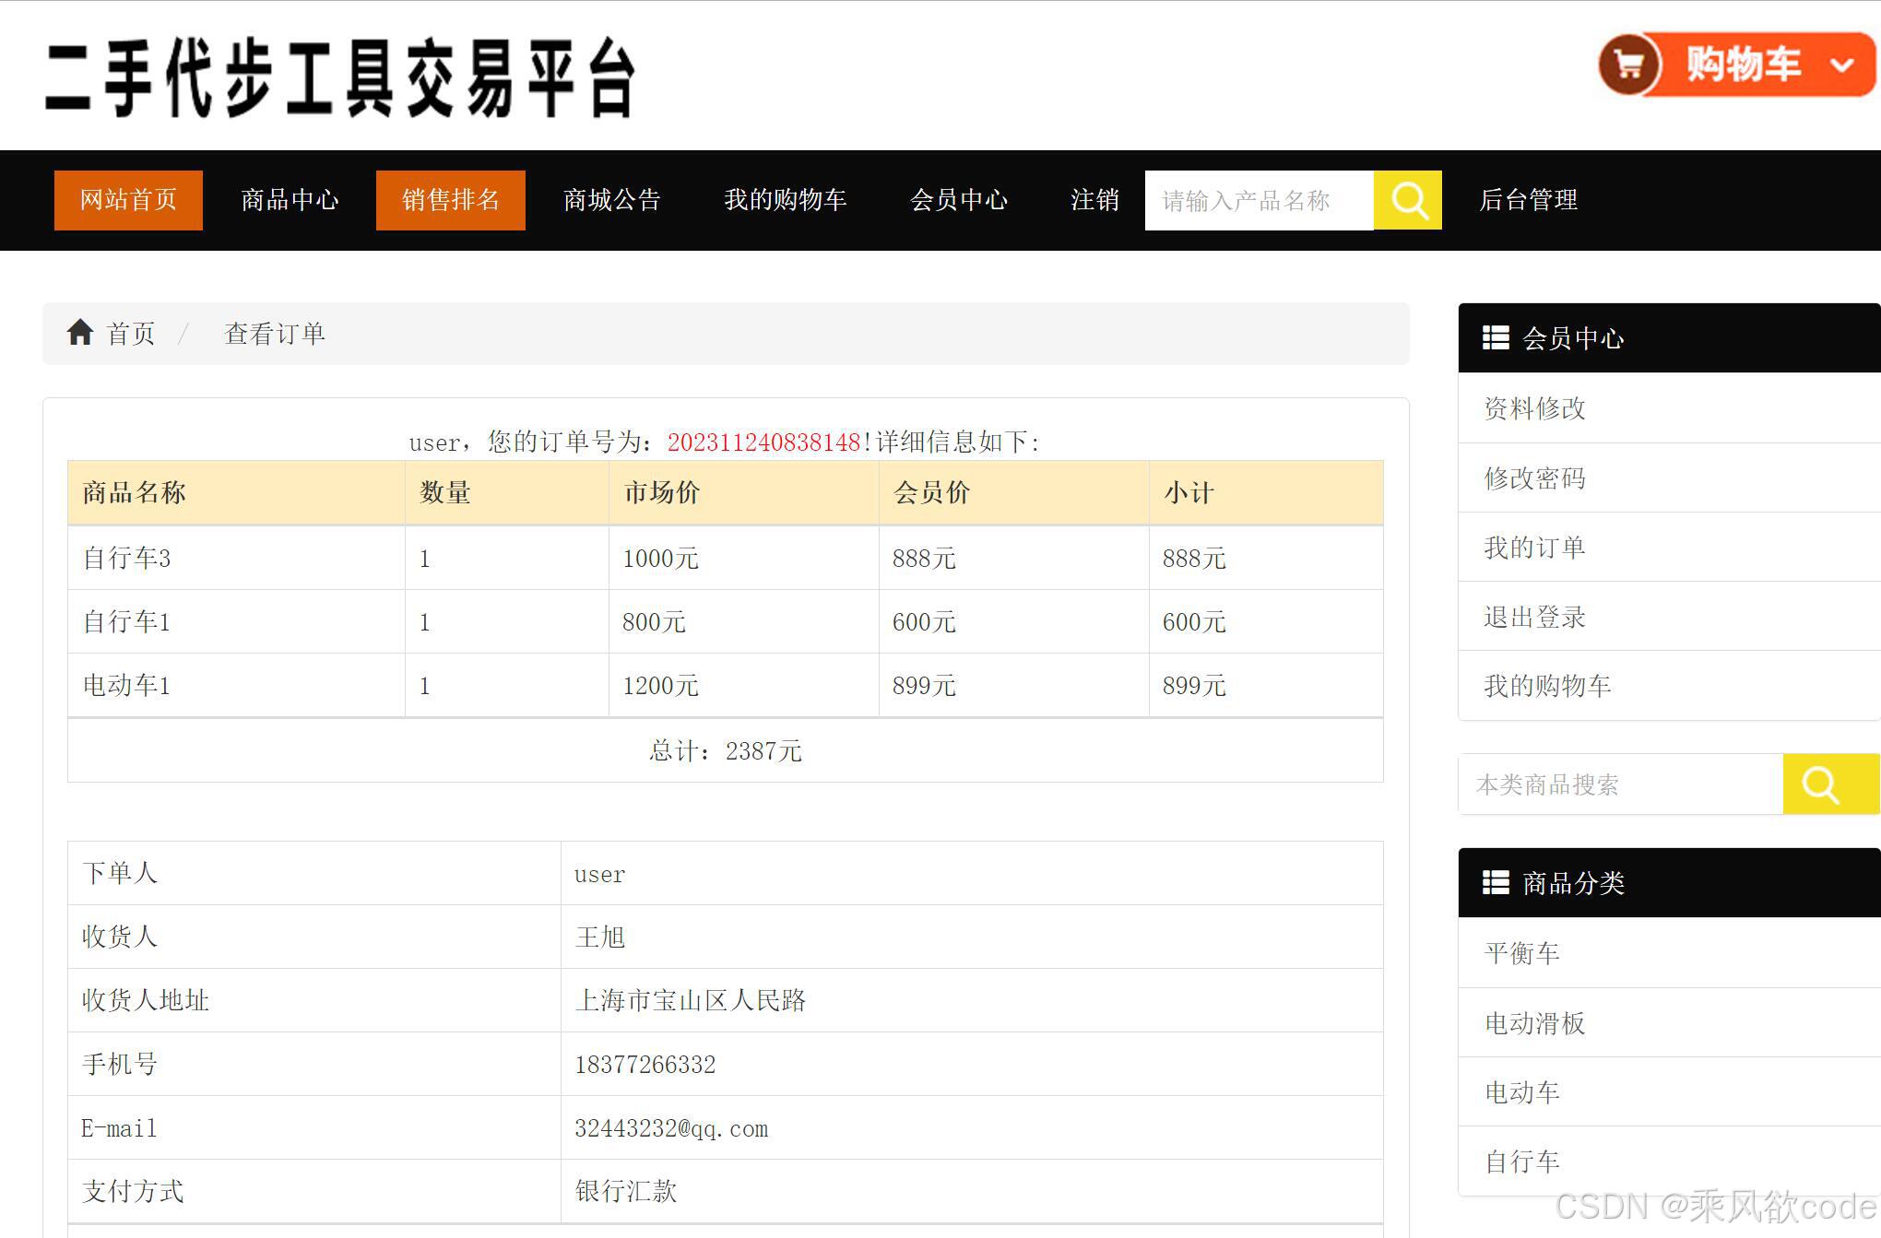Open 后台管理 link
This screenshot has width=1881, height=1238.
tap(1528, 200)
